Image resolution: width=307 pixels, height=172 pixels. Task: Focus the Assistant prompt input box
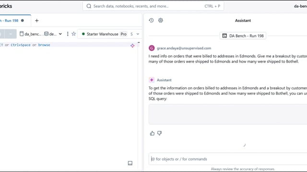(x=228, y=159)
